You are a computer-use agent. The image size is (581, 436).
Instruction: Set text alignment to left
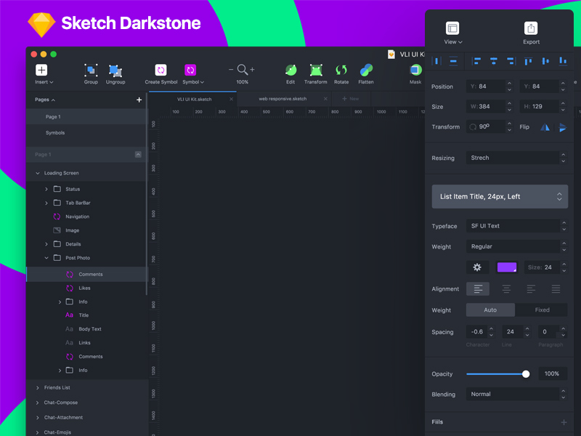point(478,289)
